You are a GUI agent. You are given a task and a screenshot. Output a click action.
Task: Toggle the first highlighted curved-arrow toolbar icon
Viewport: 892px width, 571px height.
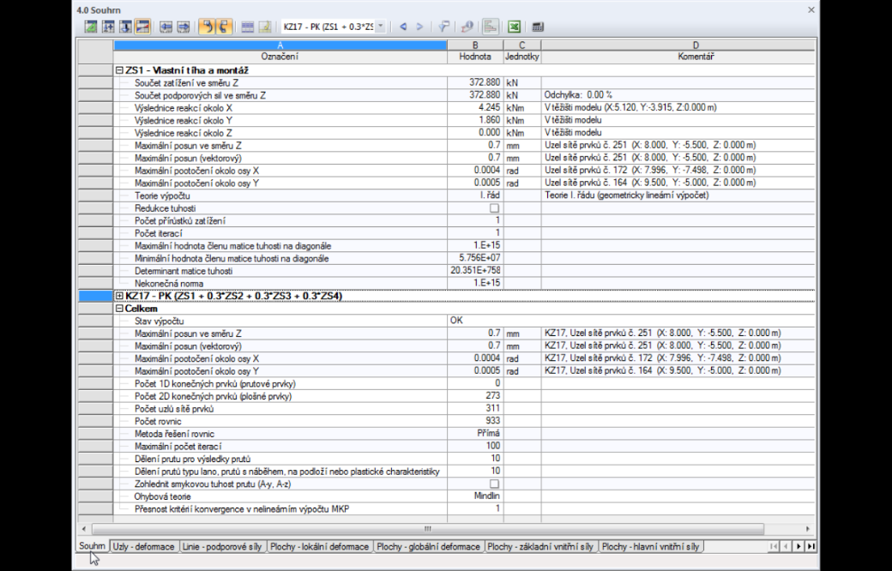(x=207, y=27)
